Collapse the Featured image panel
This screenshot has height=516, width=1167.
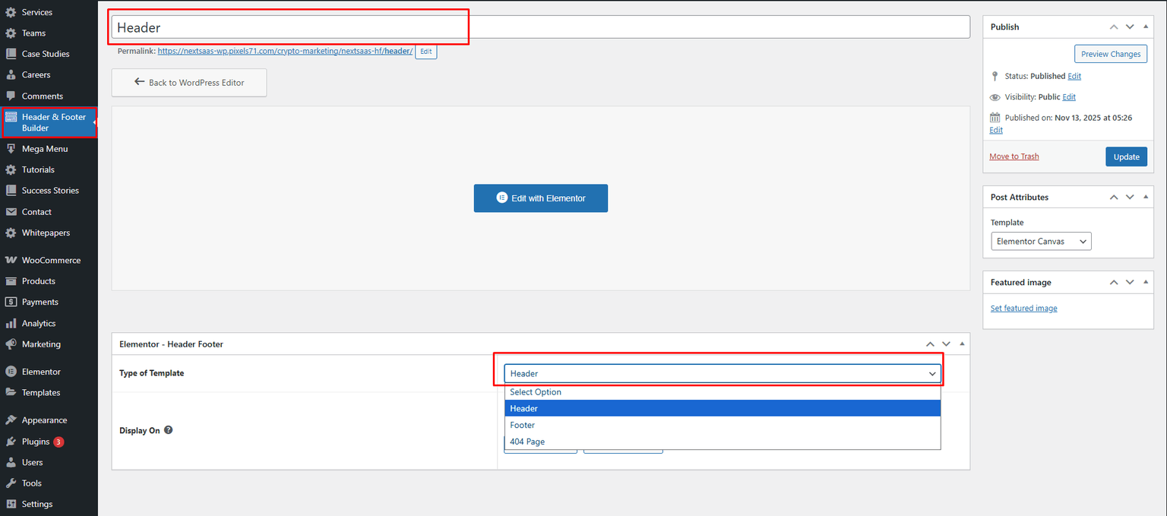pos(1146,282)
